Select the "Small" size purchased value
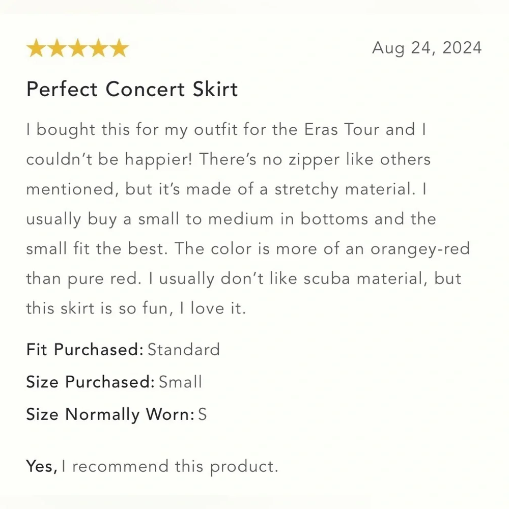 [x=181, y=382]
